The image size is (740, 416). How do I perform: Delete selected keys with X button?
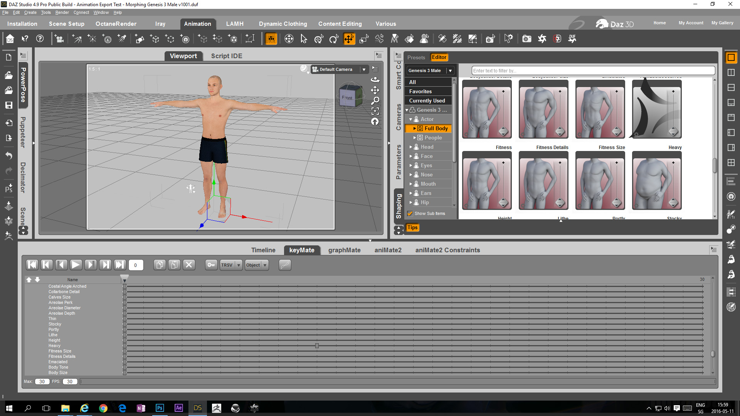(x=189, y=265)
